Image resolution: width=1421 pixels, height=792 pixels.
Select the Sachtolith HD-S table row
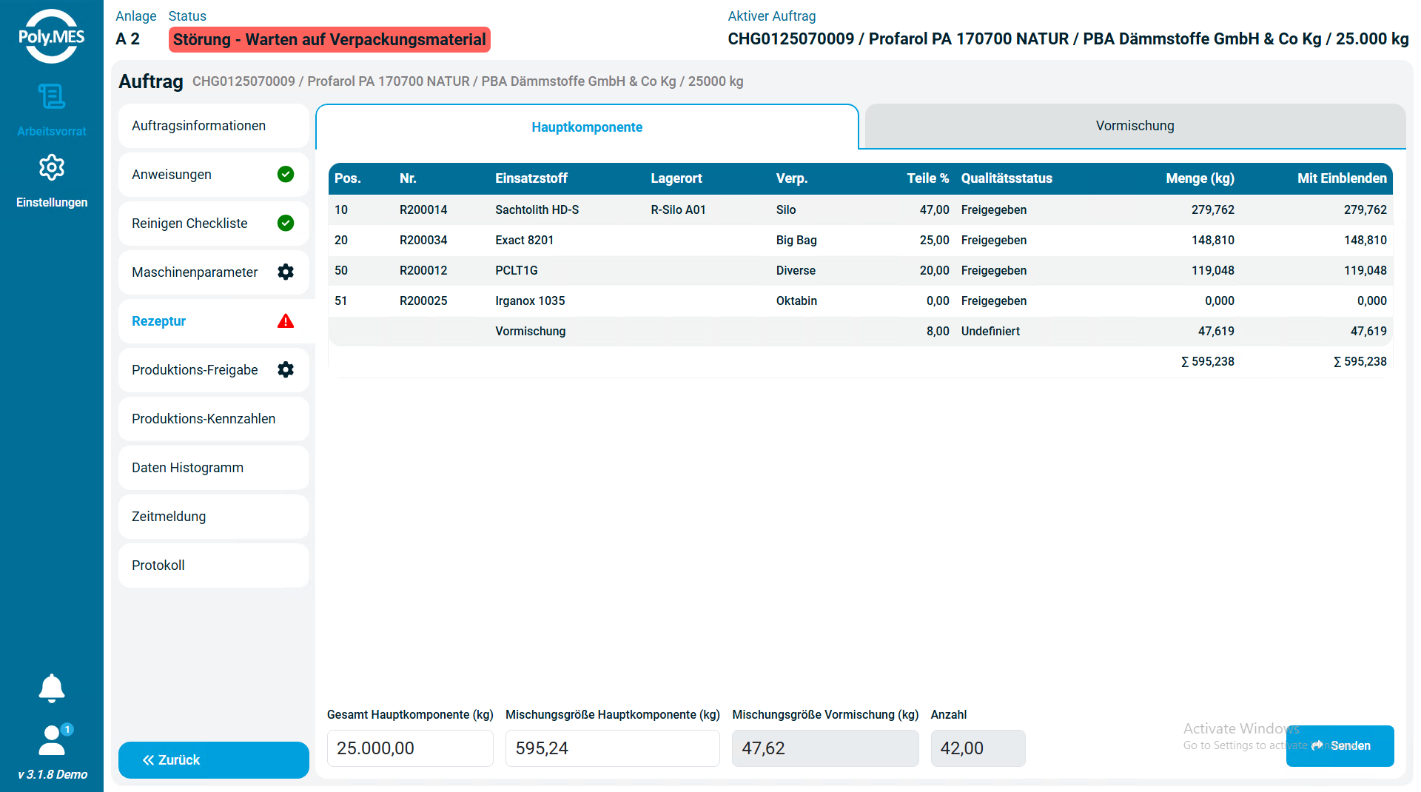860,210
